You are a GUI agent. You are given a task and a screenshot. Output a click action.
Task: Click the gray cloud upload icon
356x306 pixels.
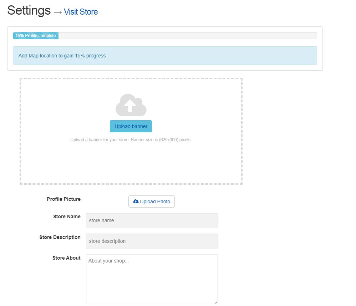(131, 105)
